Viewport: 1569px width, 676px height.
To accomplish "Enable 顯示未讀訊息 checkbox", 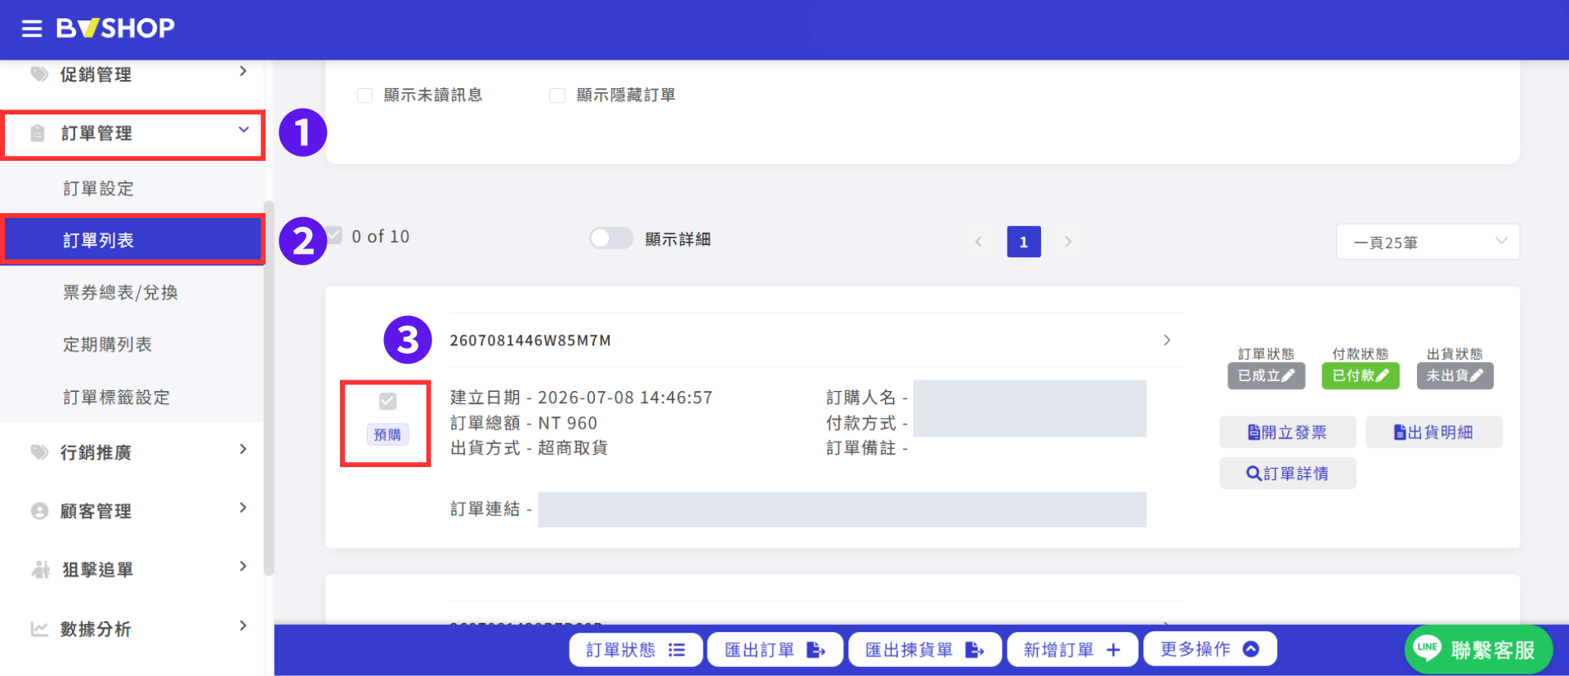I will coord(365,96).
